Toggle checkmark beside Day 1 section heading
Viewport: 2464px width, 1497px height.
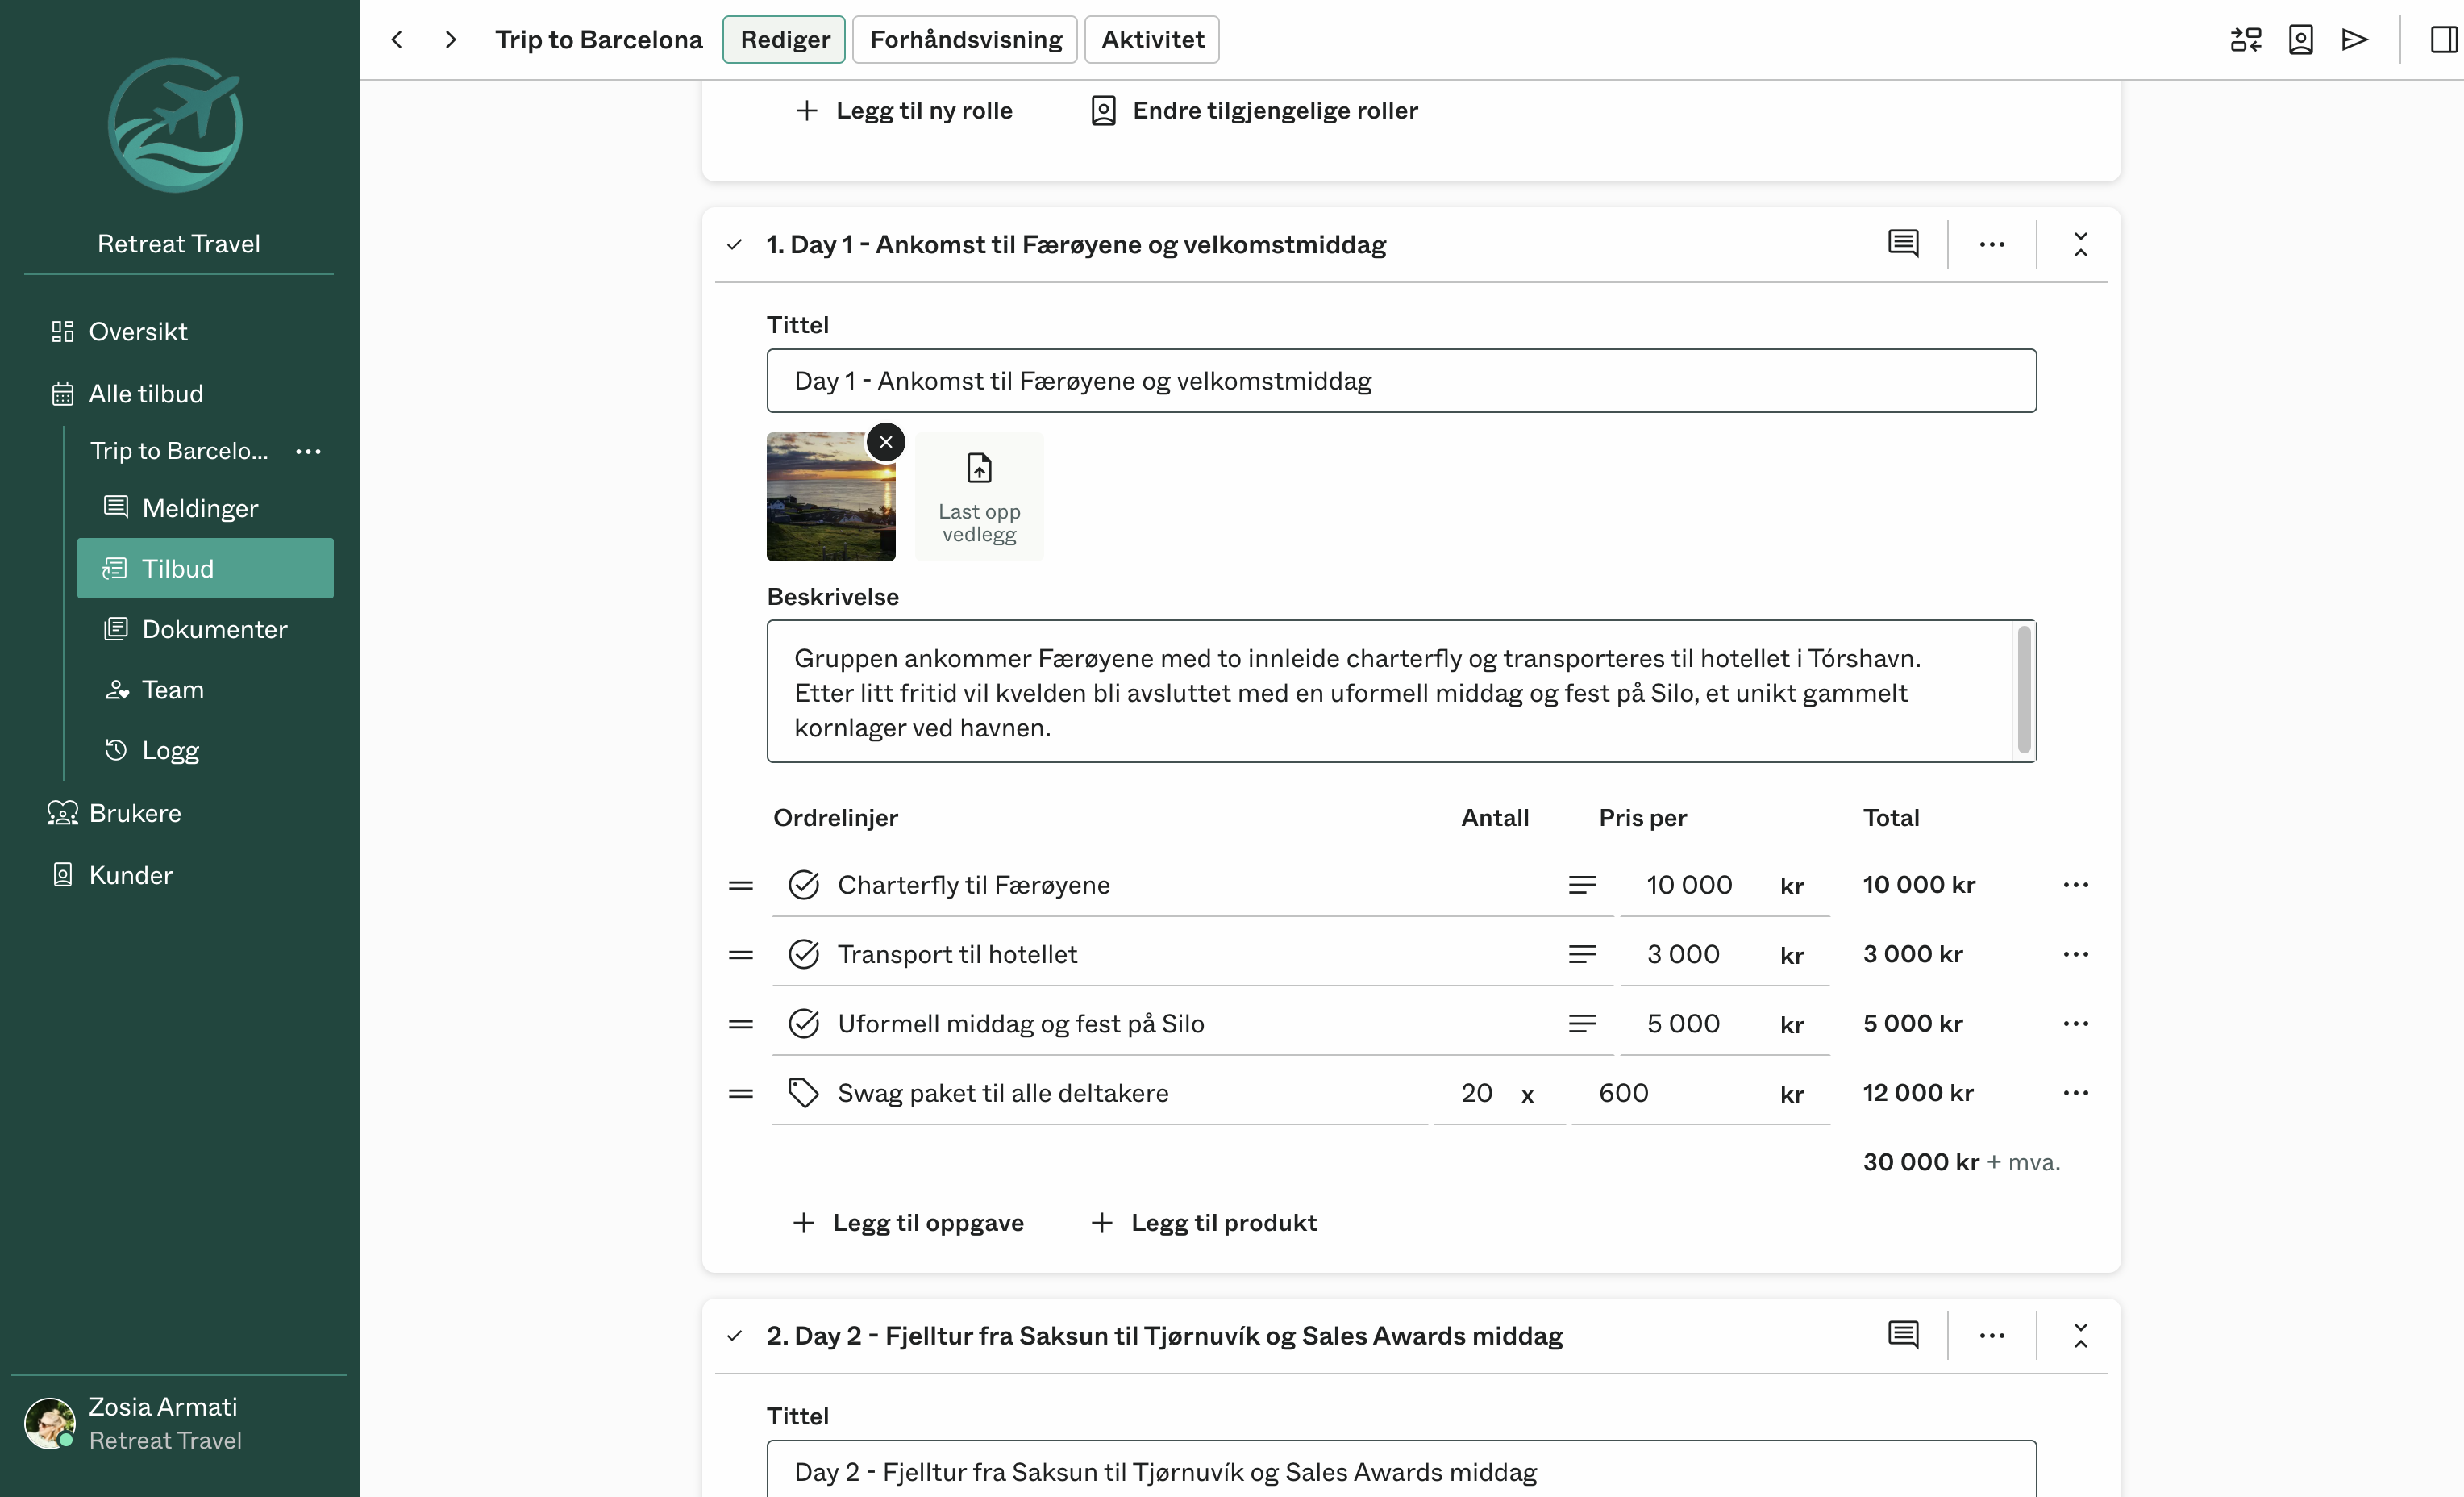[x=735, y=244]
